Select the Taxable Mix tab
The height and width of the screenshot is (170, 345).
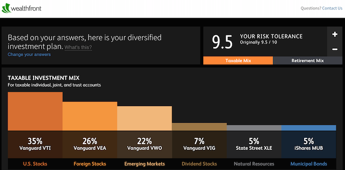(238, 61)
